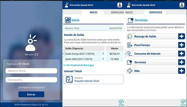Open the ¿Olvidaste tu contraseña? link
This screenshot has height=107, width=187.
(31, 87)
